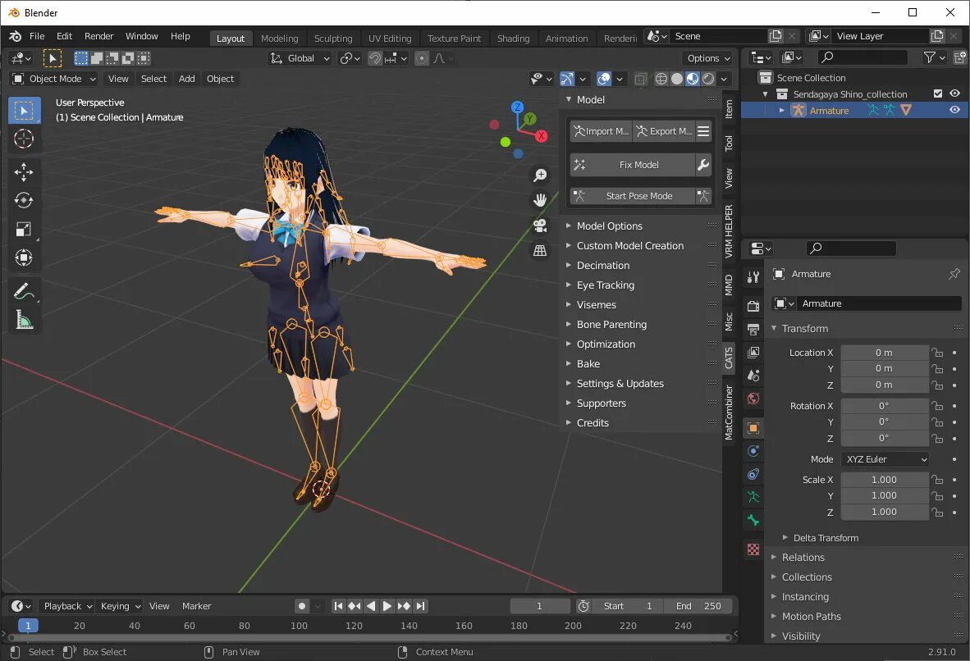
Task: Select the Scale tool
Action: point(24,230)
